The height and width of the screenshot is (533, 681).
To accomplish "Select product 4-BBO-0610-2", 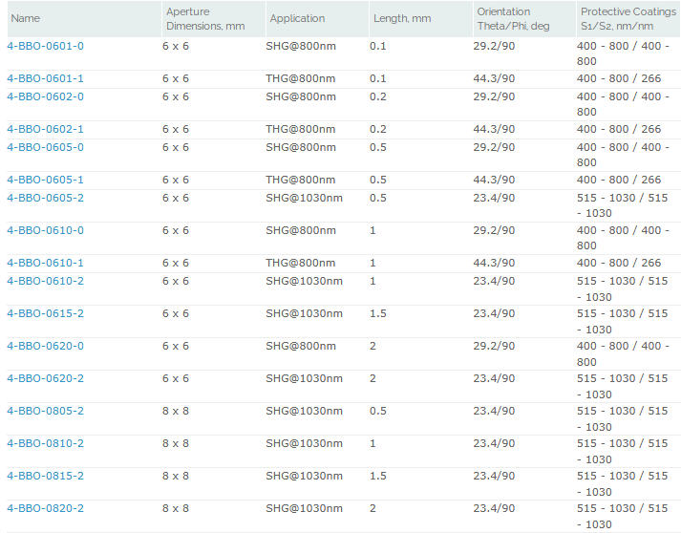I will pyautogui.click(x=45, y=281).
